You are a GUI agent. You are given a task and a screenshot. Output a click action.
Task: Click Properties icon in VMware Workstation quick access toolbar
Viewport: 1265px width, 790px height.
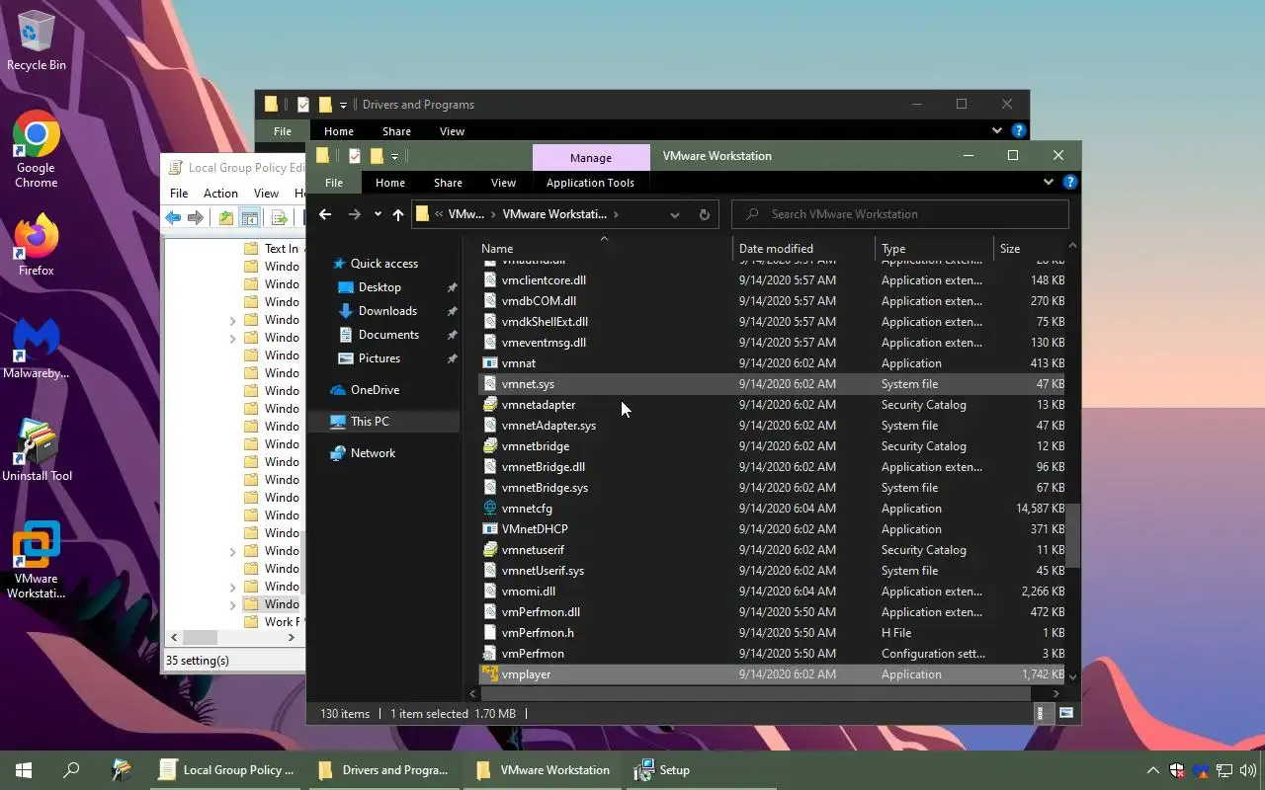(x=355, y=156)
